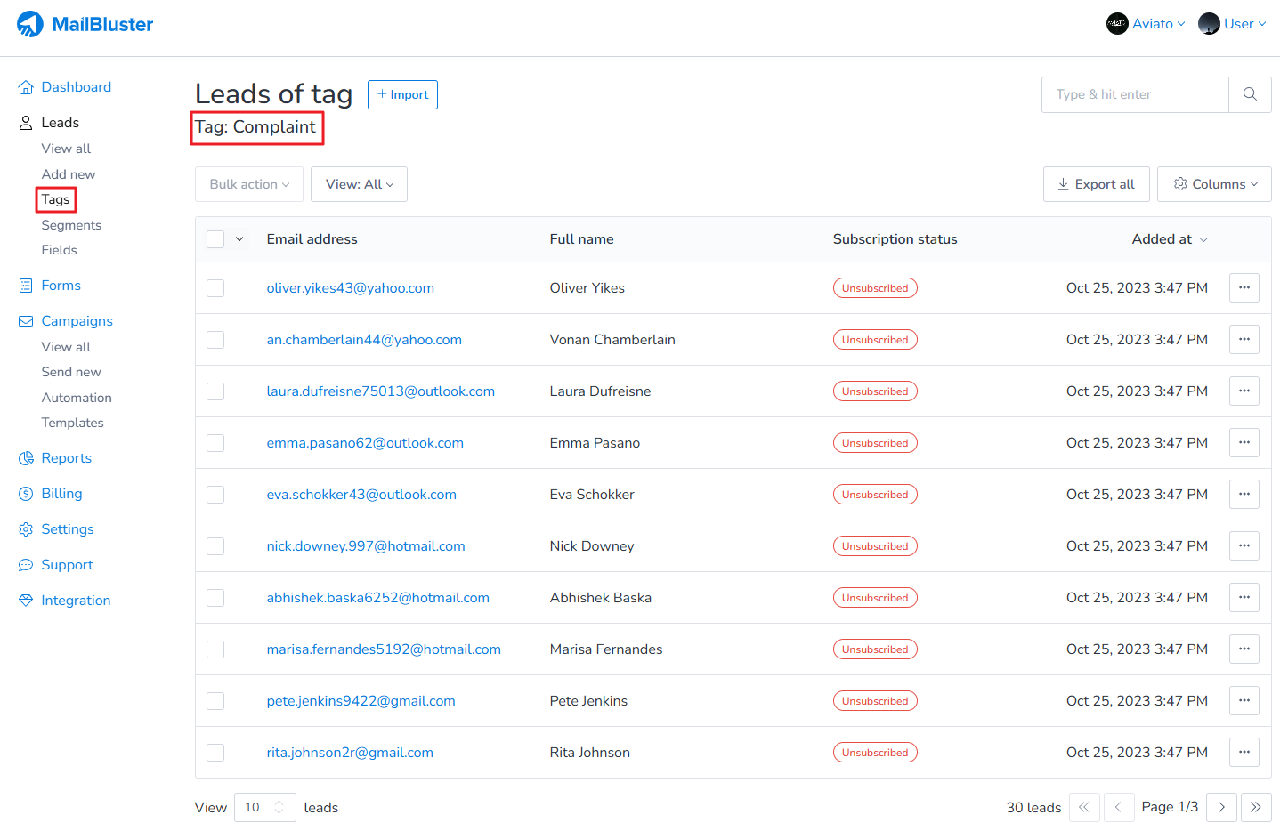
Task: Check the select-all header checkbox
Action: click(x=215, y=239)
